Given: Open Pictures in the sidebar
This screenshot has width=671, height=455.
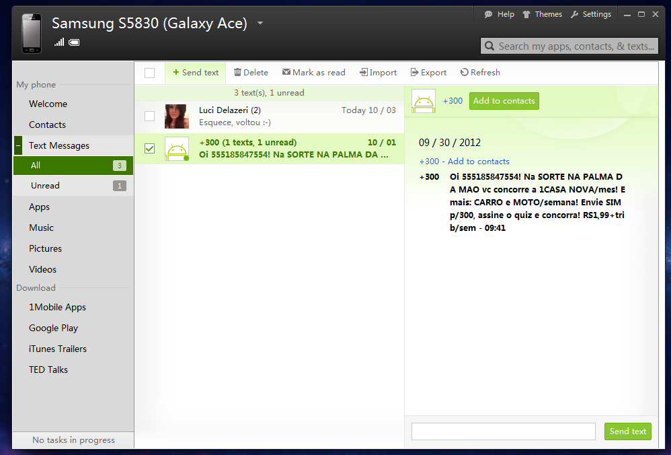Looking at the screenshot, I should 45,248.
